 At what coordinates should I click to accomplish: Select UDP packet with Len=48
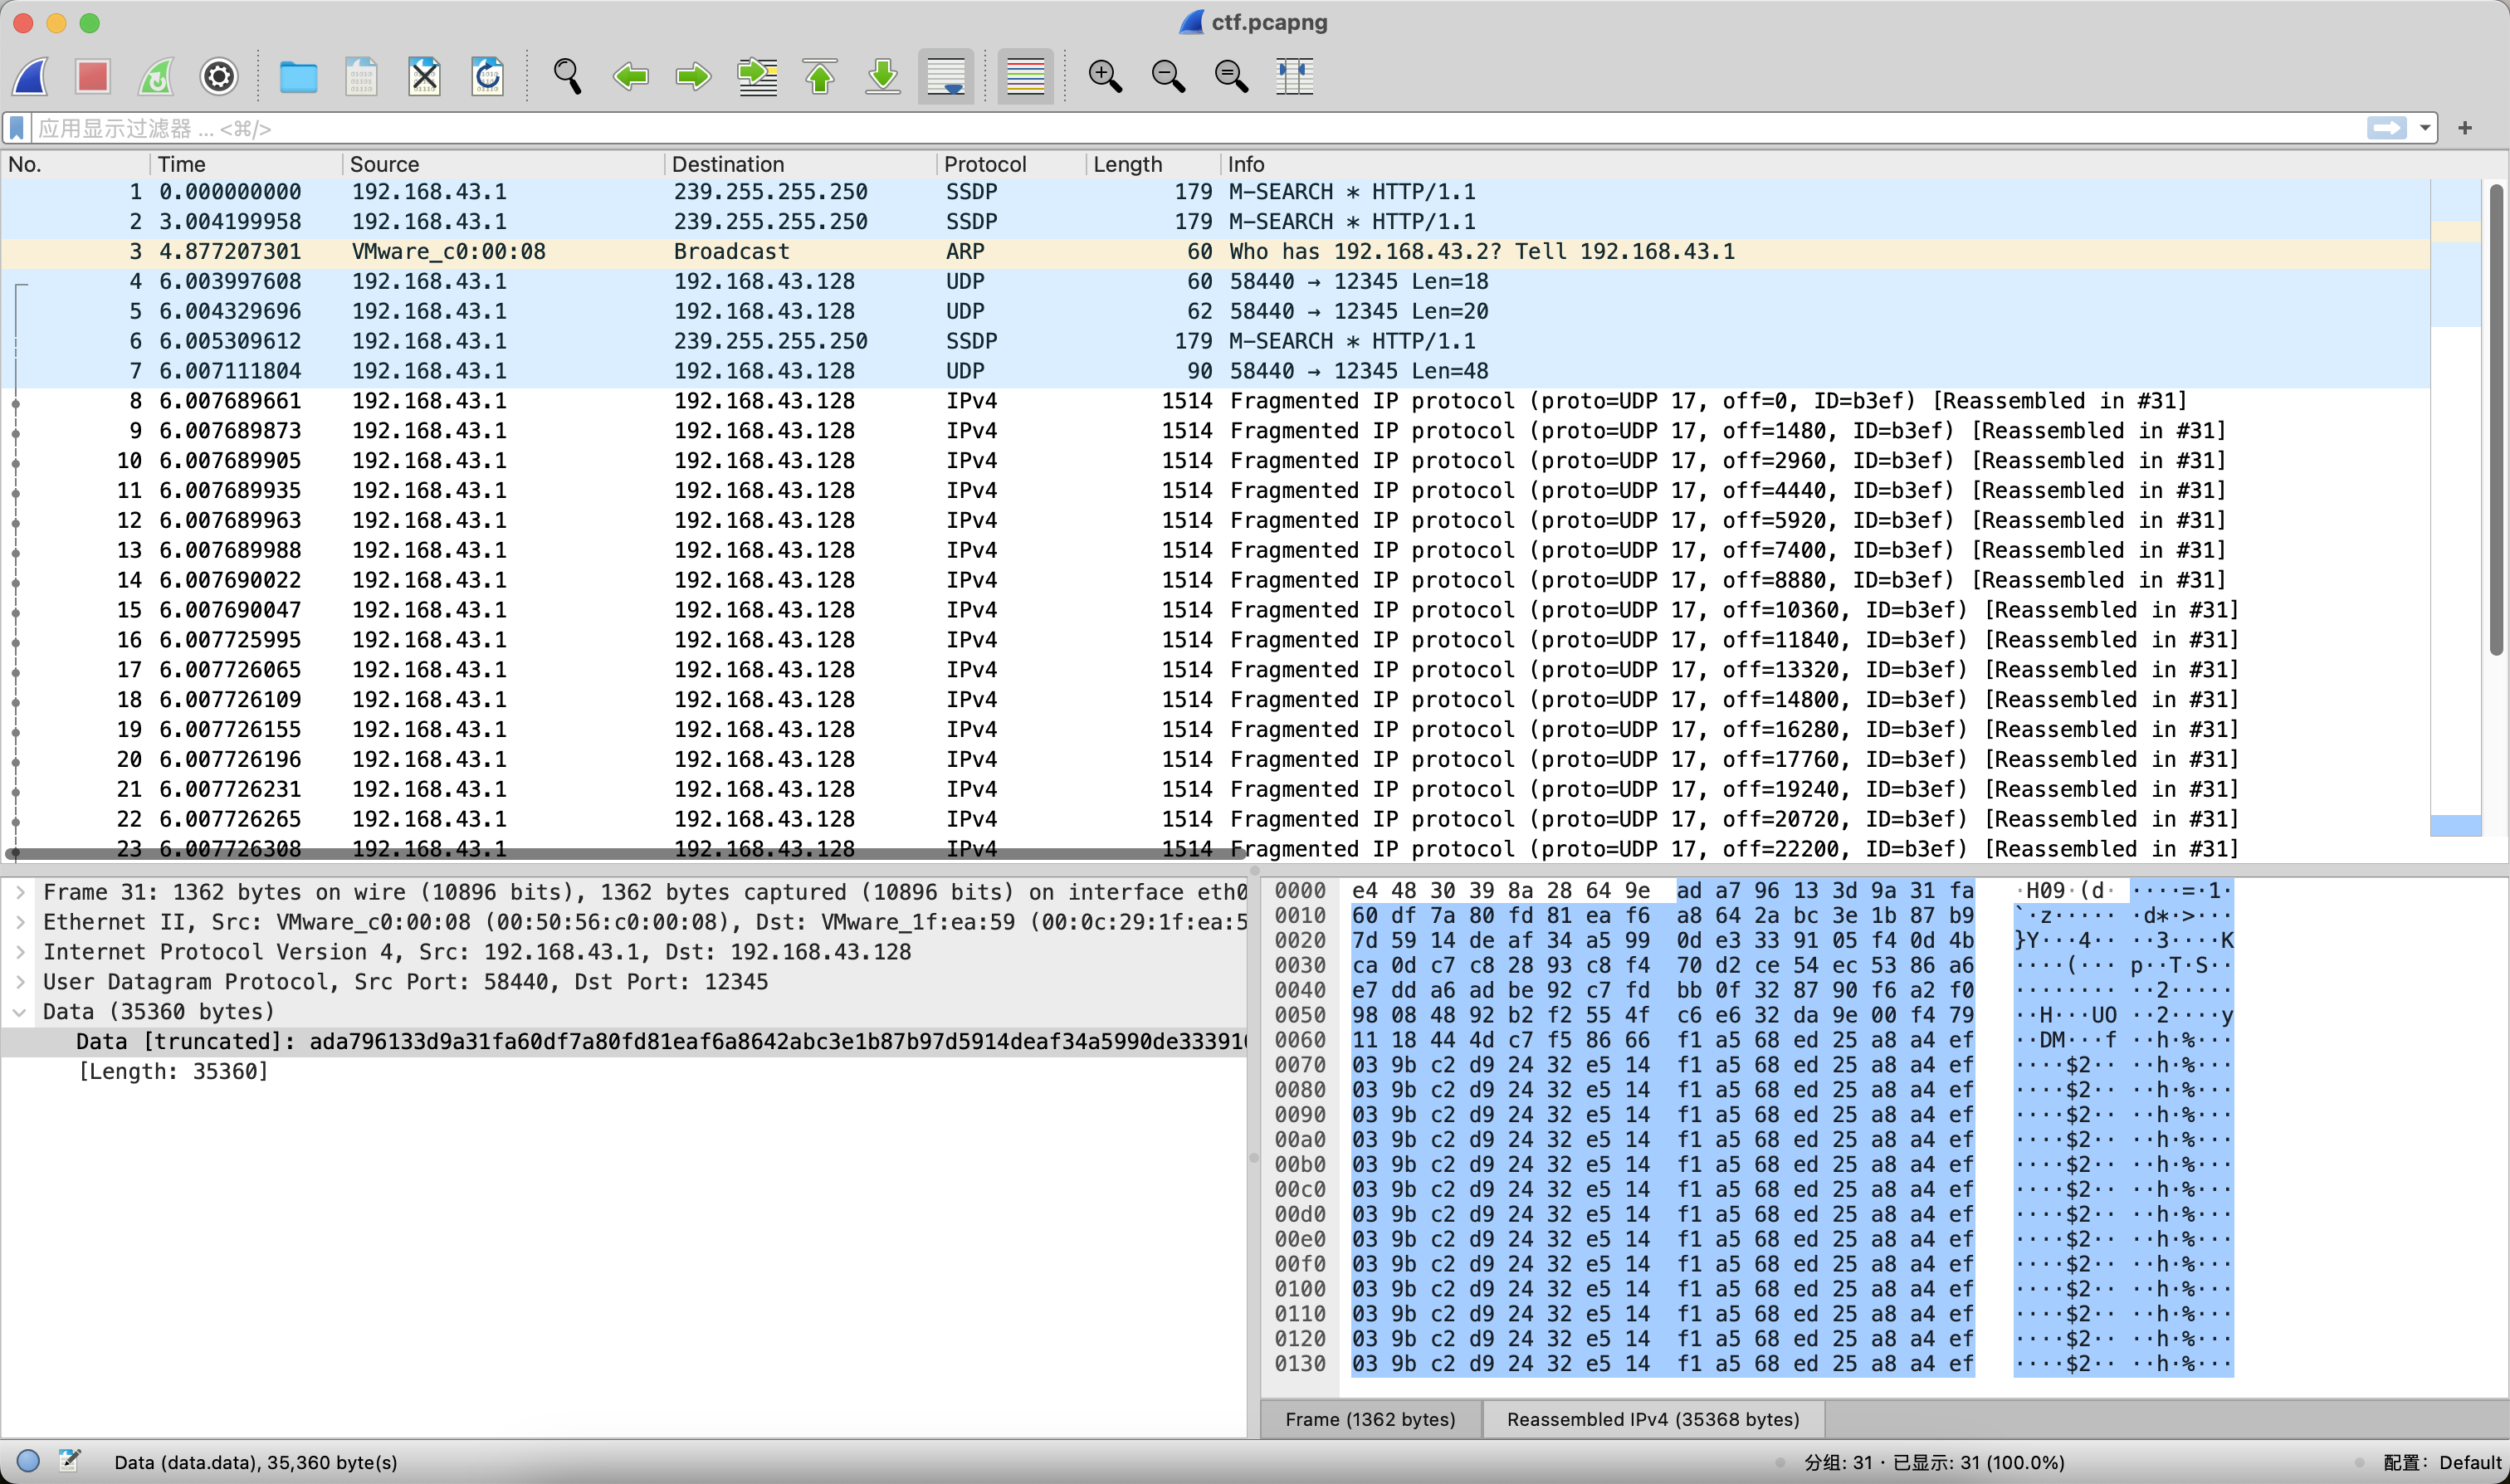1216,371
